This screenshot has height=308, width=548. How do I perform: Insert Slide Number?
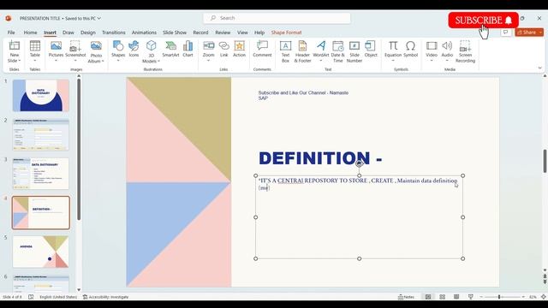pyautogui.click(x=354, y=51)
